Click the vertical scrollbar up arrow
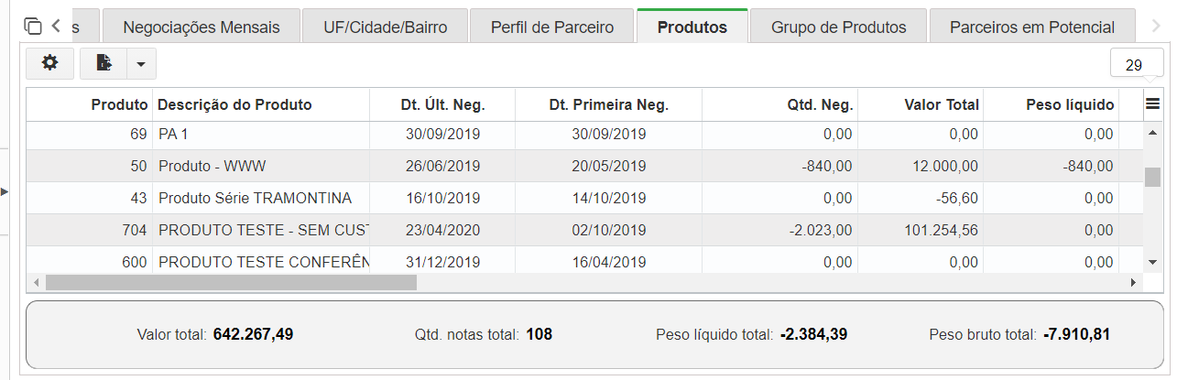Image resolution: width=1177 pixels, height=380 pixels. point(1153,132)
